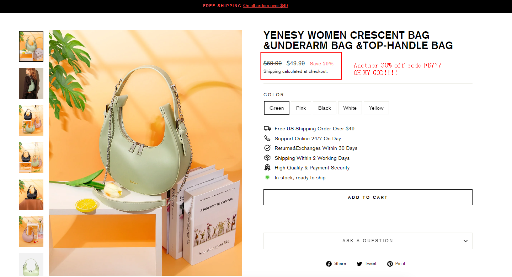Screen dimensions: 512x277
Task: Add the bag to cart
Action: (x=368, y=197)
